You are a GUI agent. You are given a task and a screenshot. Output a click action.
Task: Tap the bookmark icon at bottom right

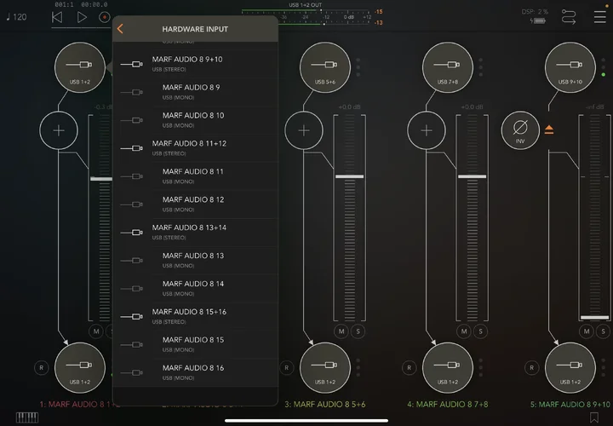(593, 417)
